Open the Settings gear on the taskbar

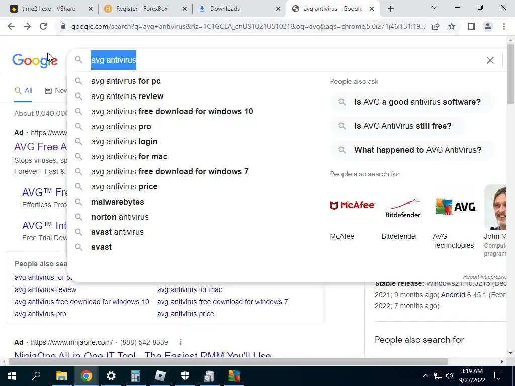[x=111, y=376]
